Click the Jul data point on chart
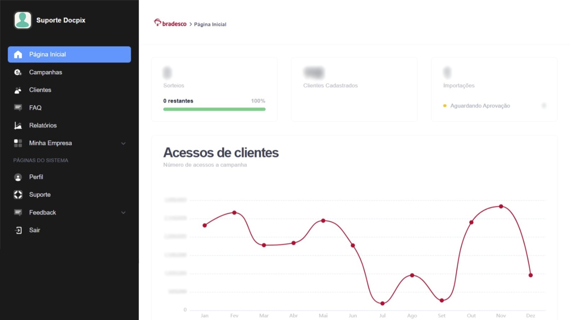Image resolution: width=570 pixels, height=320 pixels. coord(382,303)
